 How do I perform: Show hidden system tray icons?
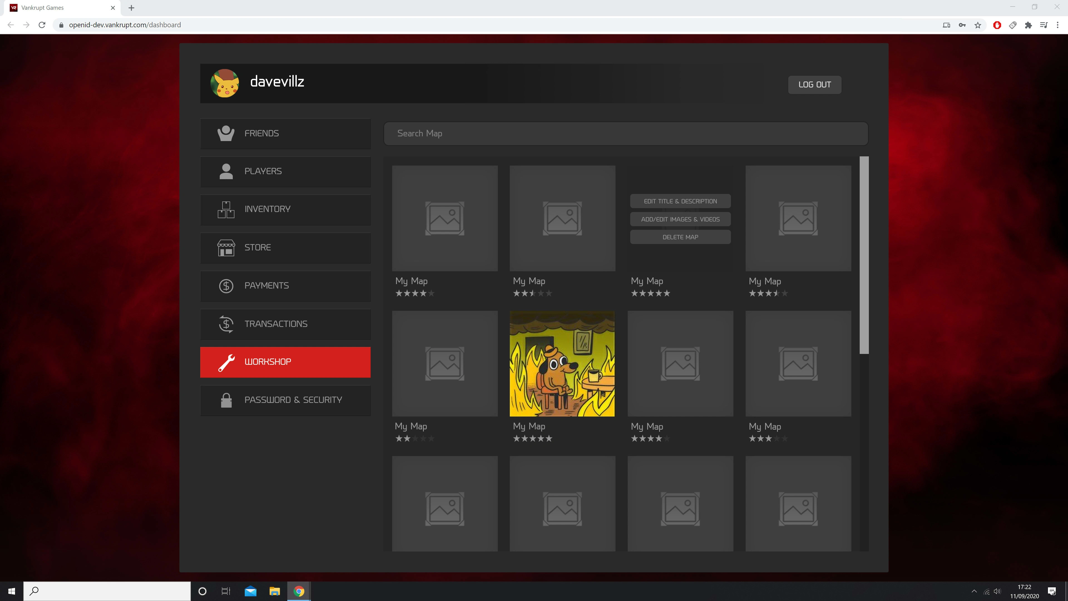click(974, 591)
